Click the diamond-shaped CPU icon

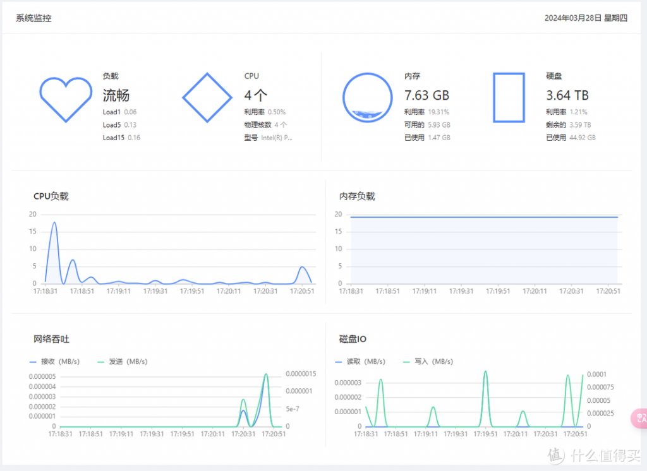(x=207, y=98)
